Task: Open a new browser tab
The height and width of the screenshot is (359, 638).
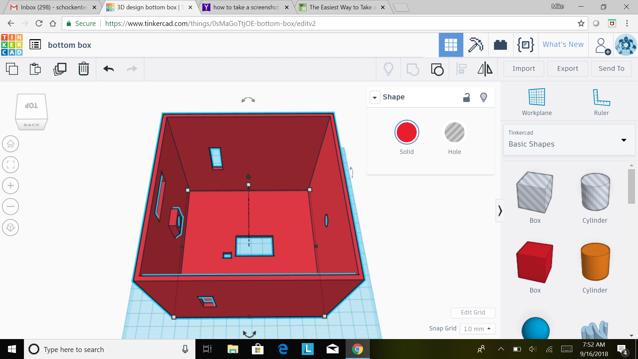Action: pos(401,7)
